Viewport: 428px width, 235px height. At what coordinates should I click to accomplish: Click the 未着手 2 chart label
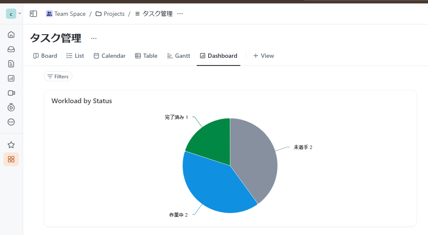coord(303,147)
